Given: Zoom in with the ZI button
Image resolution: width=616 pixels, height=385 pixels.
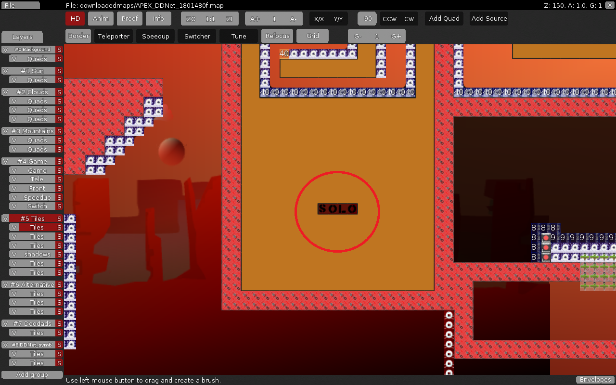Looking at the screenshot, I should tap(229, 19).
